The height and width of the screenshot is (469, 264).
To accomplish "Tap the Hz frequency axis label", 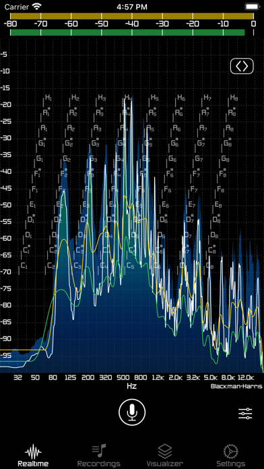I will pyautogui.click(x=132, y=386).
